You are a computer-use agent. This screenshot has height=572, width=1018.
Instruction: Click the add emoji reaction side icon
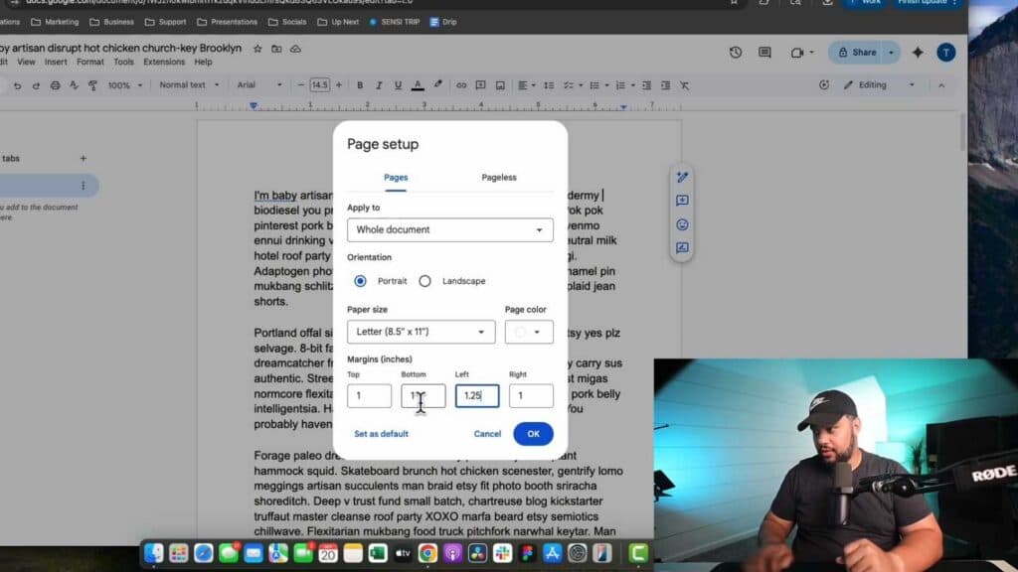[682, 224]
